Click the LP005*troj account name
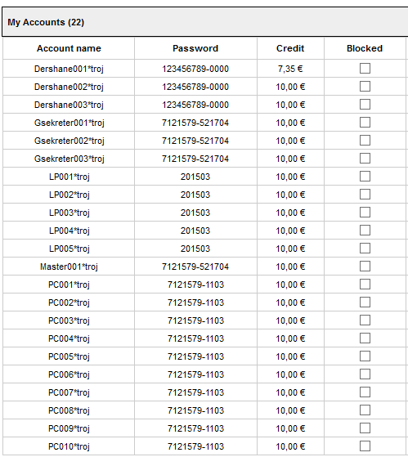 point(69,249)
